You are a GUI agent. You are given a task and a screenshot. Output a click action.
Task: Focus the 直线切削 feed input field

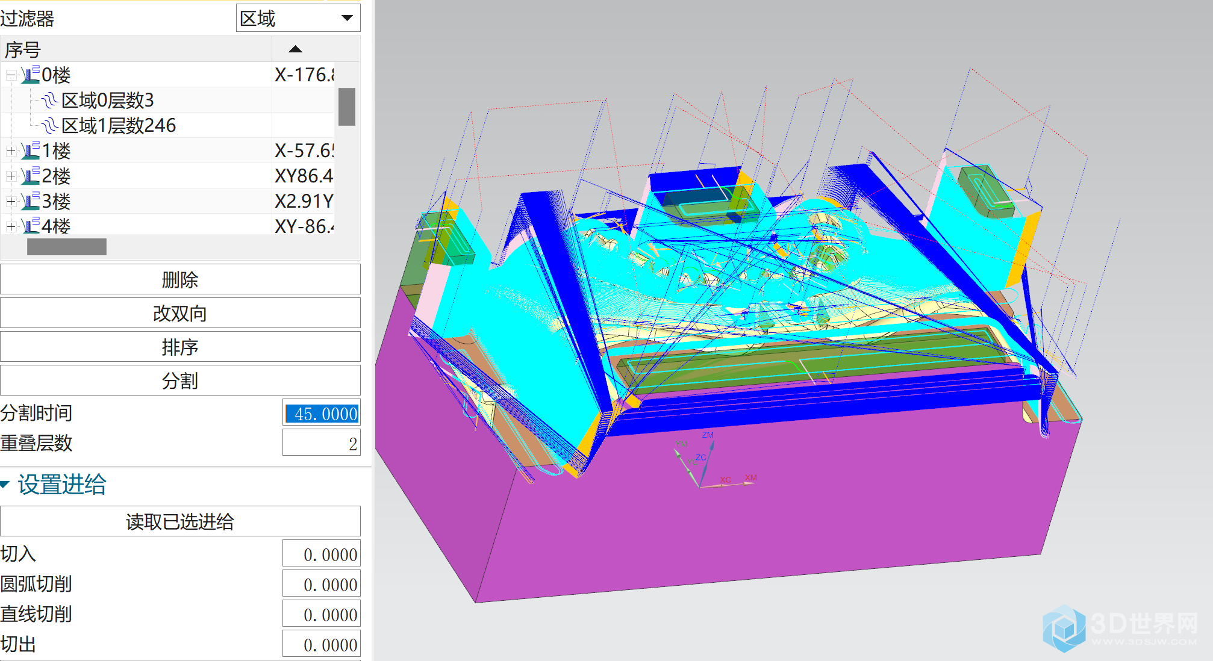322,614
